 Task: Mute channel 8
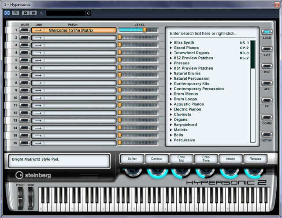pyautogui.click(x=25, y=83)
